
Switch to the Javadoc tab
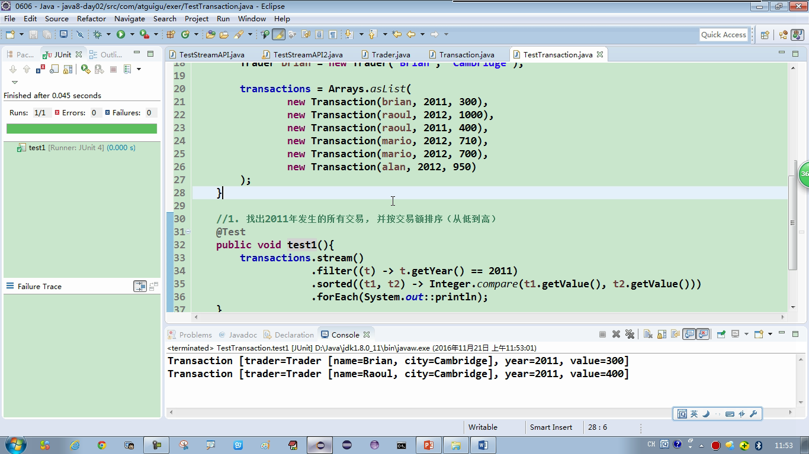pyautogui.click(x=237, y=335)
